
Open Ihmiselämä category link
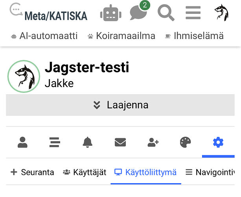tap(194, 36)
